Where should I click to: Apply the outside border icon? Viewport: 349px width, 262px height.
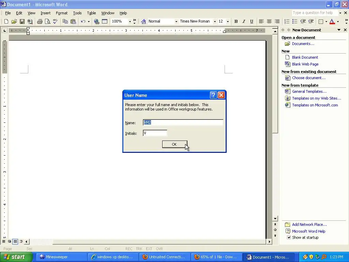coord(321,21)
